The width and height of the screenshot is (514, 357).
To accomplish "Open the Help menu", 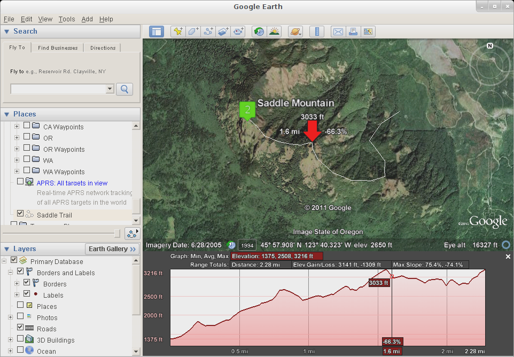I will pyautogui.click(x=106, y=19).
